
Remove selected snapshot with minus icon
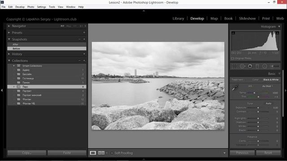click(79, 39)
